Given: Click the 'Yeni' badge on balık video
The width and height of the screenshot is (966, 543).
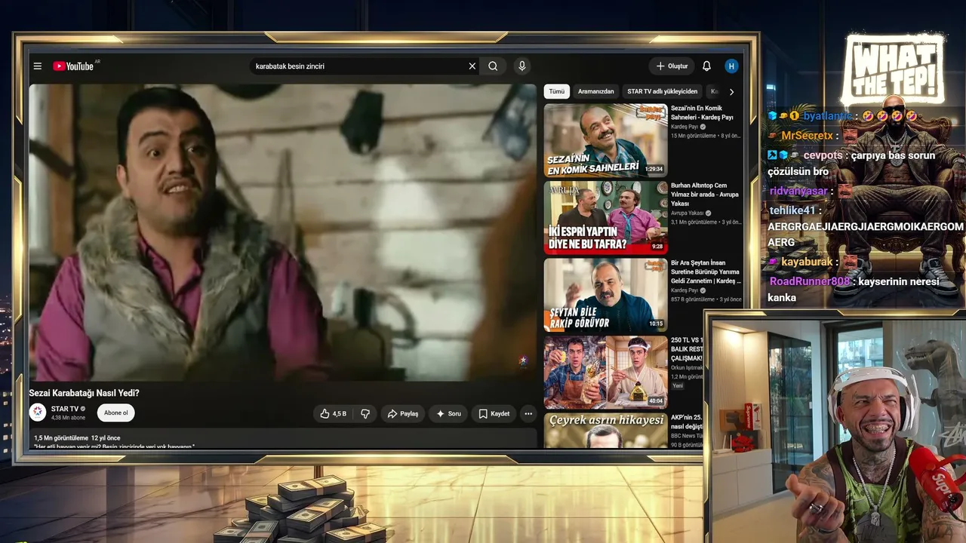Looking at the screenshot, I should pyautogui.click(x=678, y=385).
